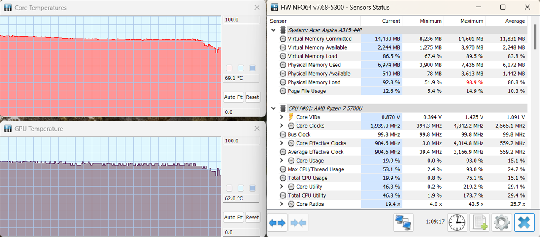Click the Total CPU Utility sensor icon

point(283,195)
